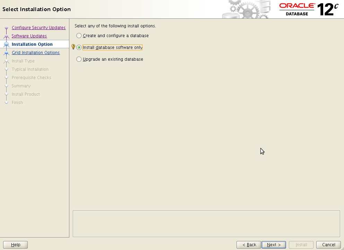Click the lightbulb hint icon beside the selected option
The width and height of the screenshot is (344, 250).
click(x=72, y=46)
